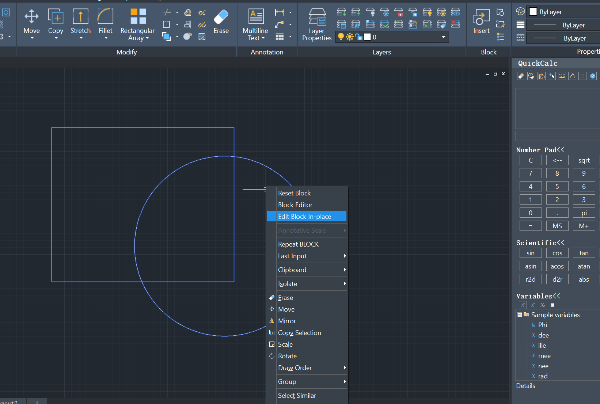Image resolution: width=600 pixels, height=404 pixels.
Task: Click the Layer Walk footprints icon
Action: 356,24
